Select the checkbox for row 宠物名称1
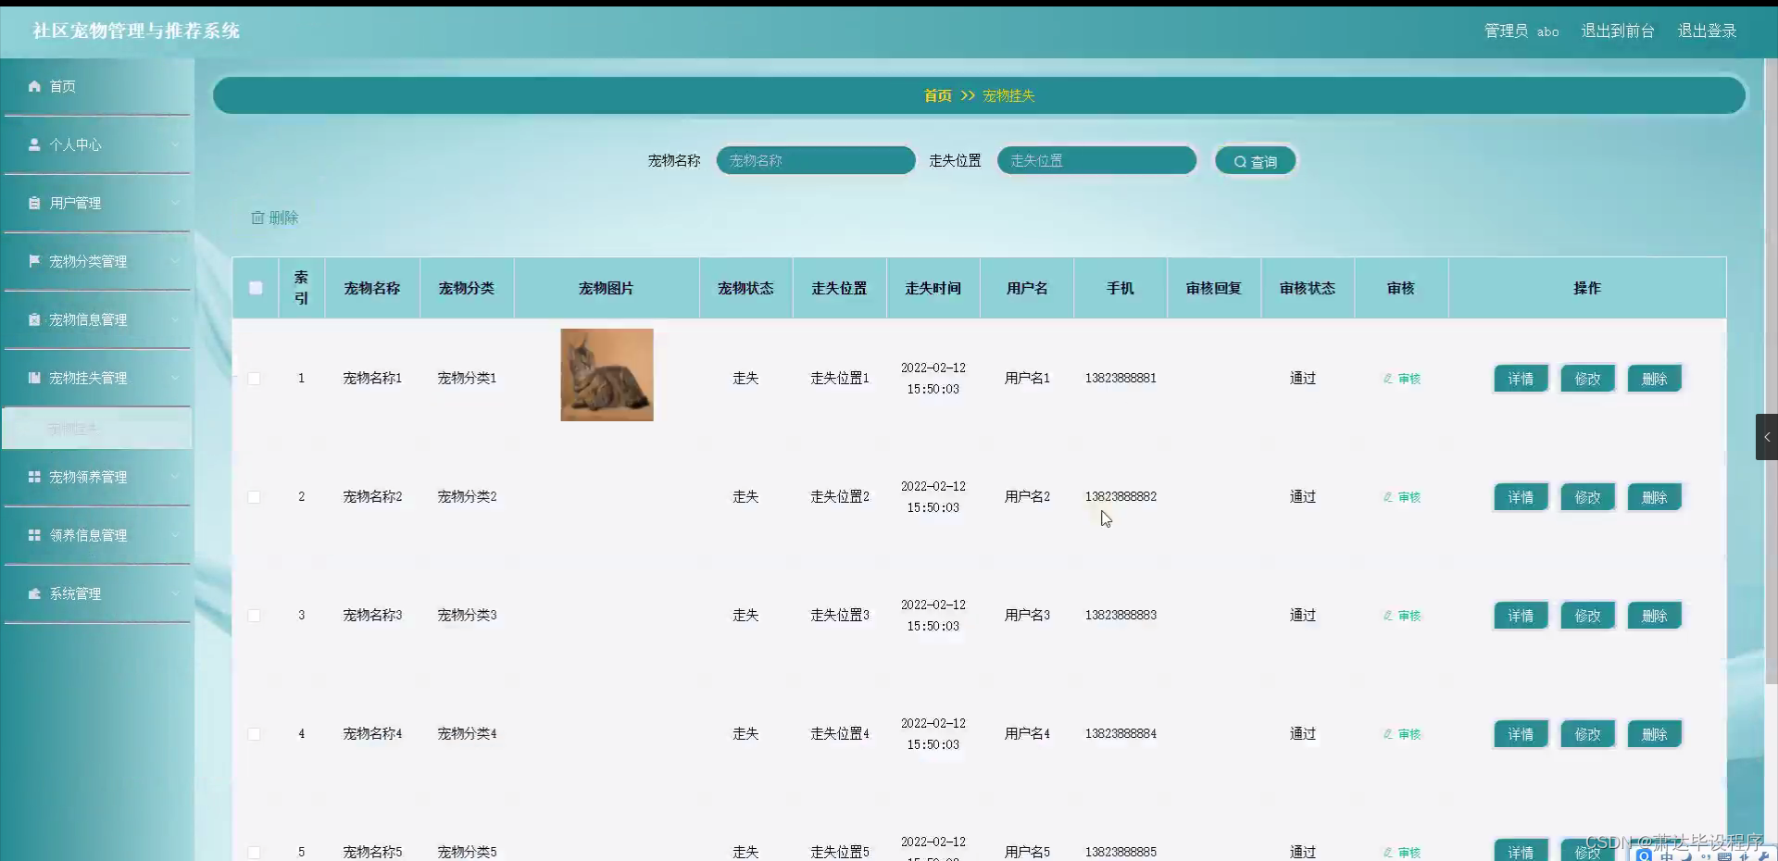Viewport: 1778px width, 861px height. [254, 379]
